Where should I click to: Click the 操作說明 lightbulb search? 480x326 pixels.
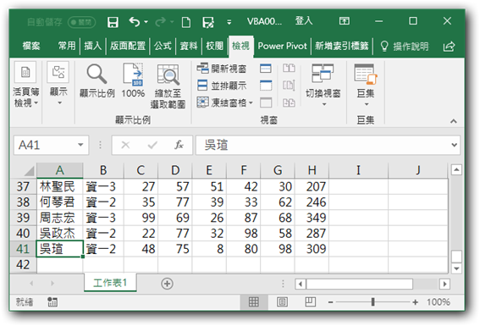click(404, 47)
